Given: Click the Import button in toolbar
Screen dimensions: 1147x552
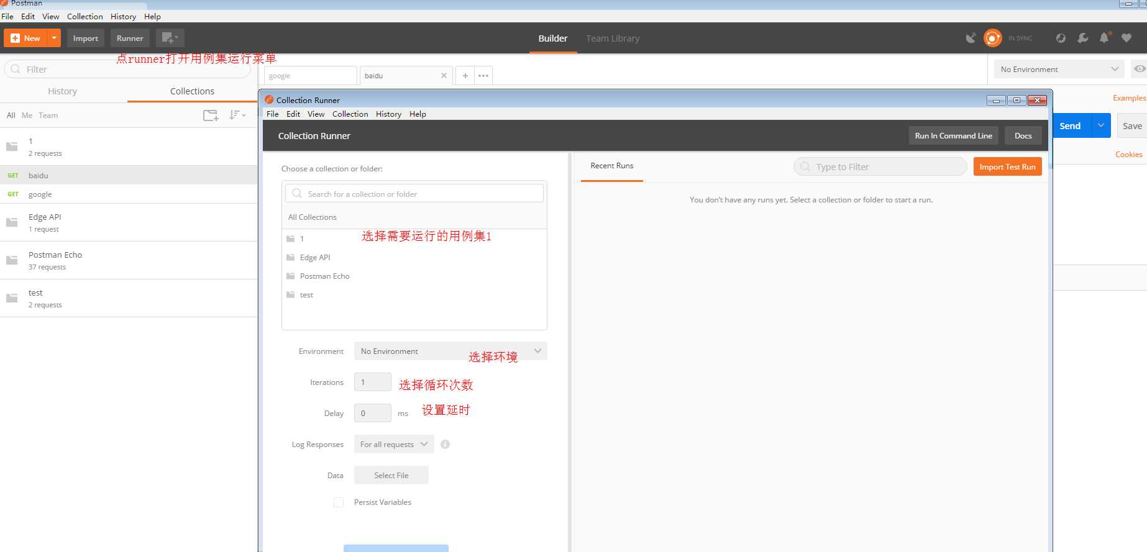Looking at the screenshot, I should click(86, 38).
